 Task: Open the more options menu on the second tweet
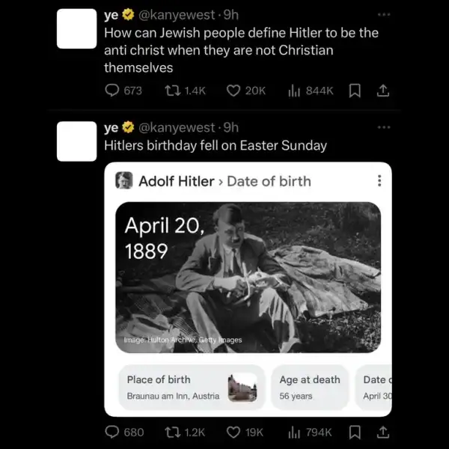click(384, 126)
